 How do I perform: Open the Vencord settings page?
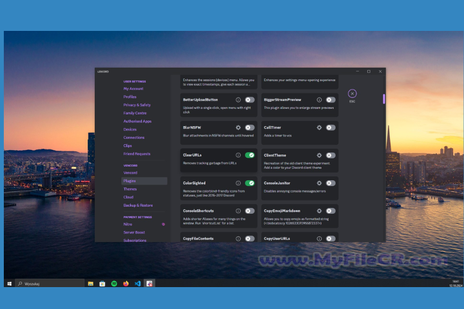click(130, 173)
